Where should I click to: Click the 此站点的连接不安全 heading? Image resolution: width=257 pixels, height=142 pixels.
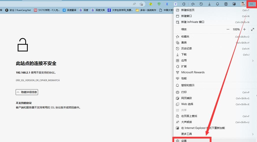click(36, 63)
